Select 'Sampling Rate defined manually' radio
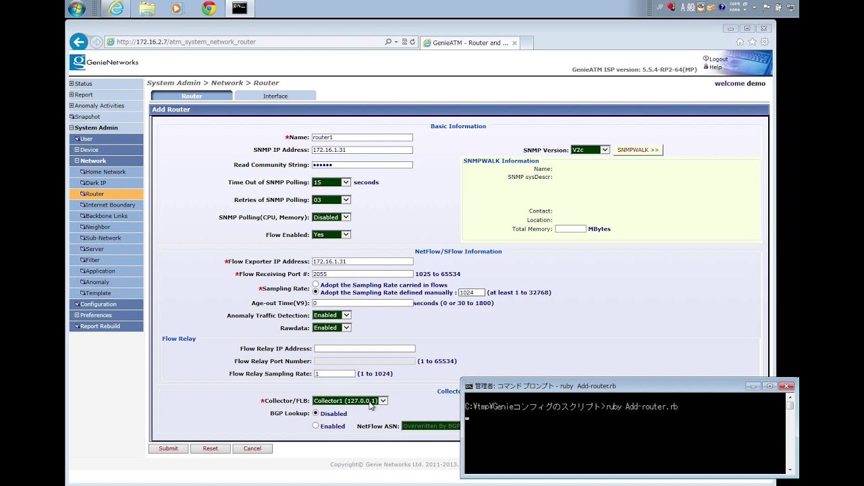 pyautogui.click(x=315, y=292)
